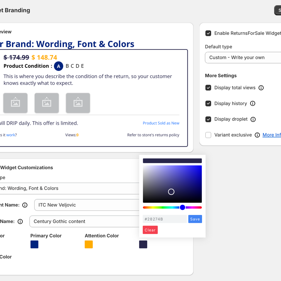Click the More Settings heading
This screenshot has width=281, height=281.
[x=221, y=76]
